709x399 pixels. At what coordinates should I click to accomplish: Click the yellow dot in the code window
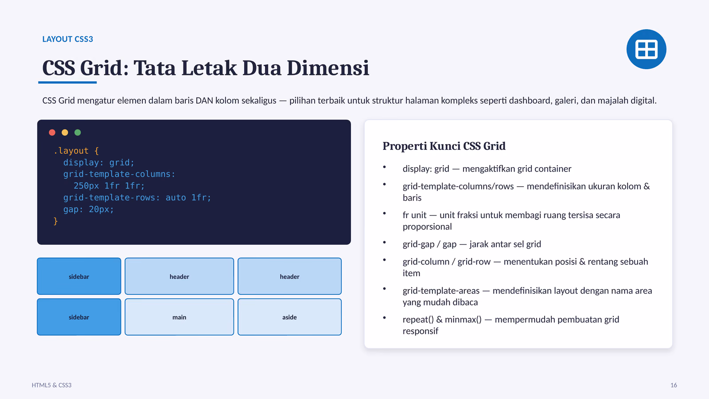tap(65, 133)
